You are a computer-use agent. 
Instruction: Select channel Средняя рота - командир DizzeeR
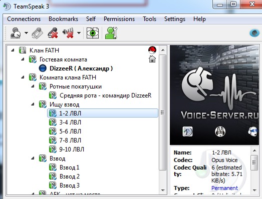(x=105, y=95)
